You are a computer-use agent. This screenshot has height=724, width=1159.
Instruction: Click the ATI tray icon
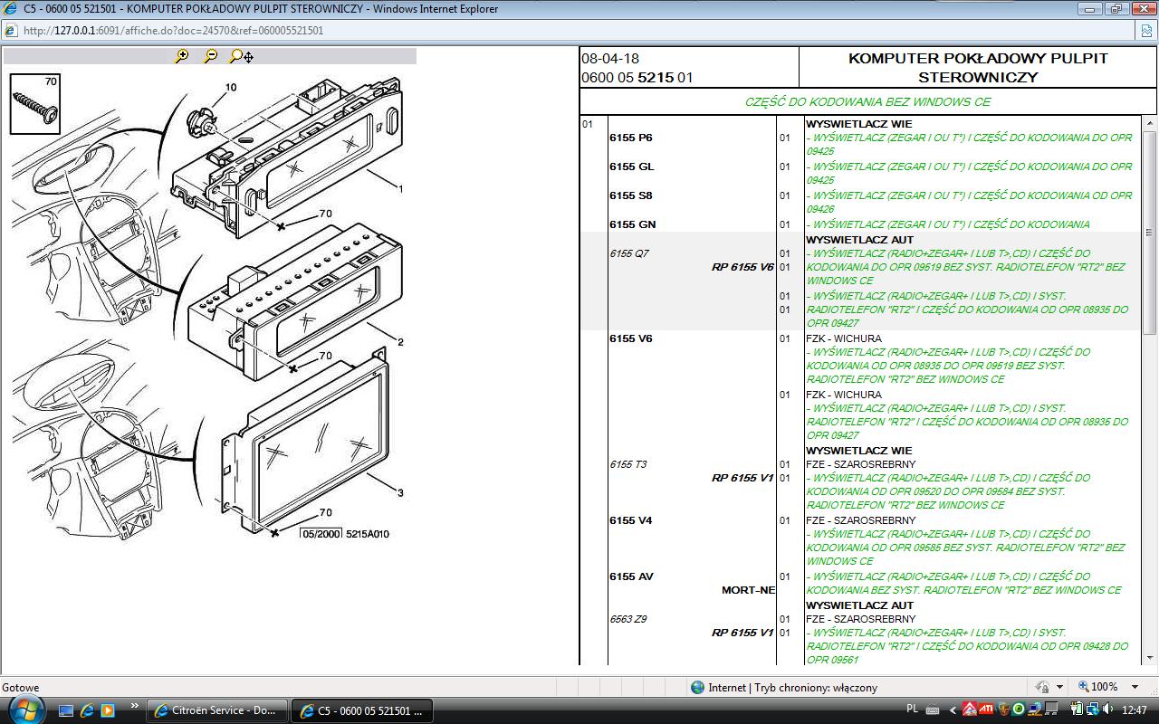985,710
